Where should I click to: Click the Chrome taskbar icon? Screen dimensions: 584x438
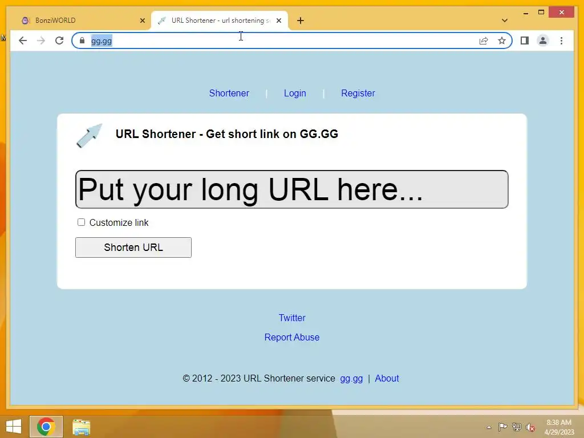[46, 427]
